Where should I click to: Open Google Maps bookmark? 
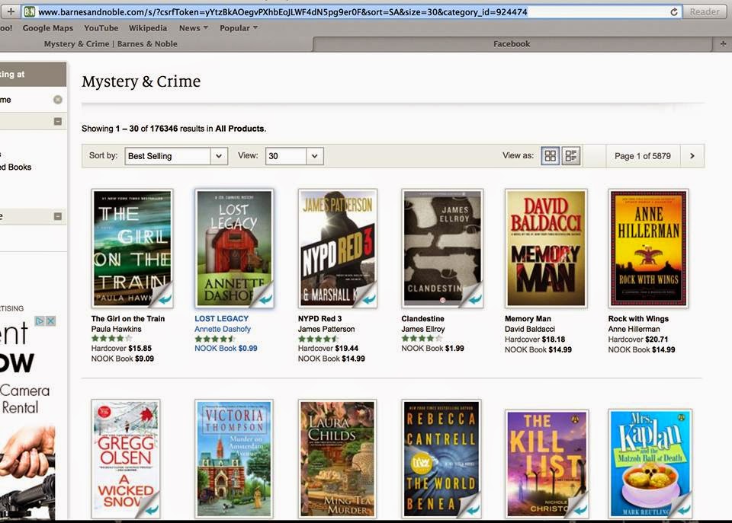[x=47, y=28]
